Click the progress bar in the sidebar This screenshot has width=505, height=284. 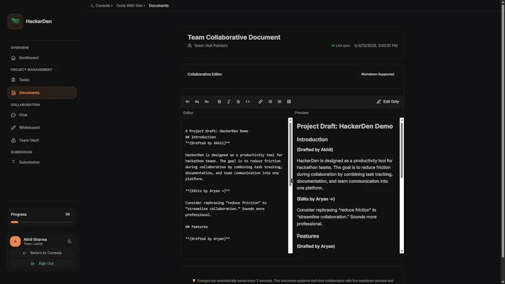click(x=42, y=222)
